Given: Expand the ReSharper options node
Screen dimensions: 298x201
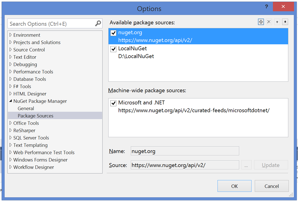Looking at the screenshot, I should (x=11, y=130).
